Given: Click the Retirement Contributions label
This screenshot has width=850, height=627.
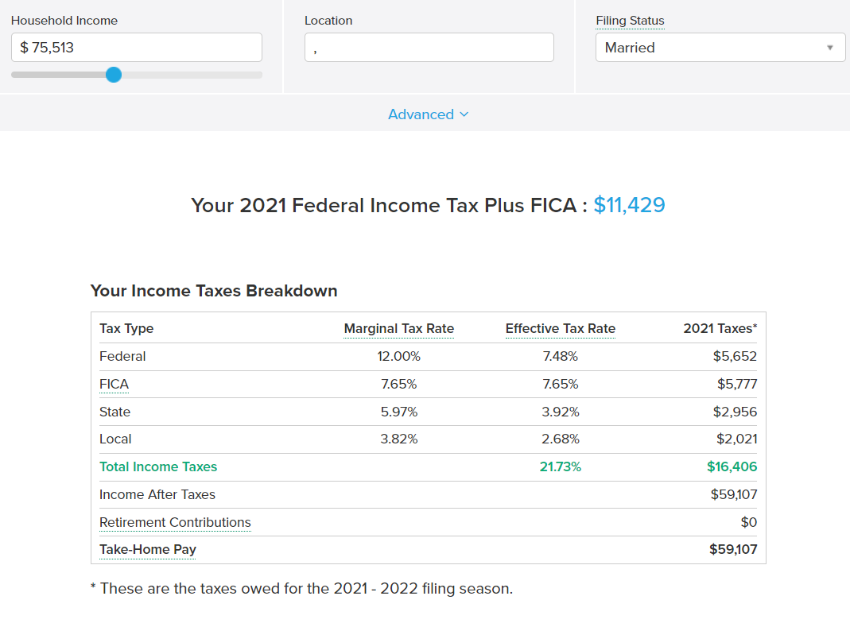Looking at the screenshot, I should pos(175,523).
